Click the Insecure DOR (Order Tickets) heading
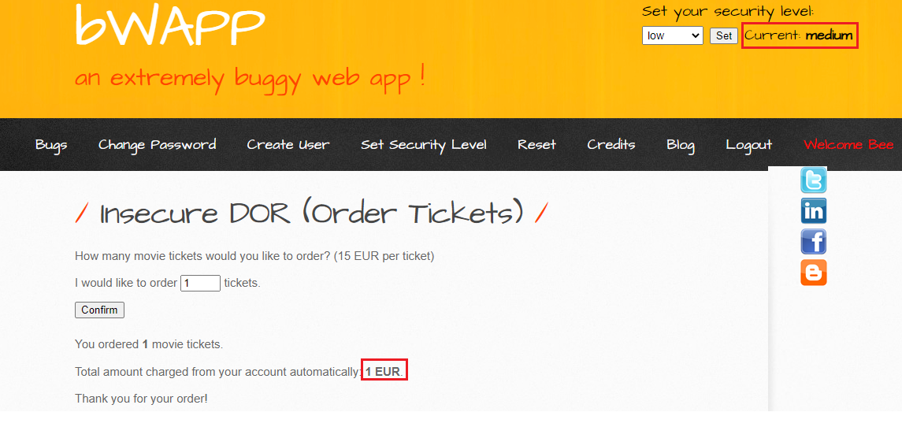 click(312, 213)
